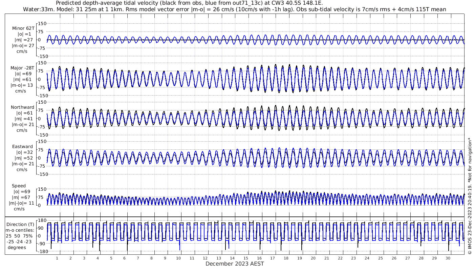Screen dimensions: 474x271
Task: Click 'degrees' under the Direction panel
Action: pyautogui.click(x=16, y=247)
